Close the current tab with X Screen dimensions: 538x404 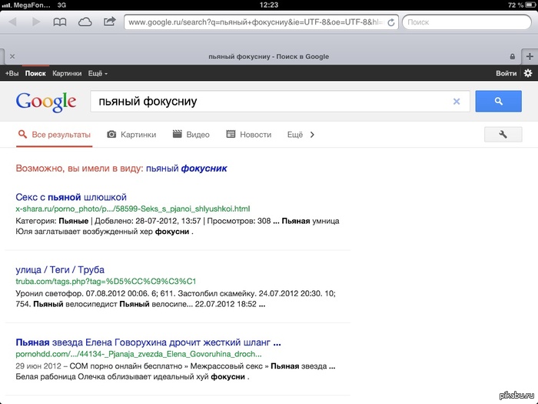[12, 56]
